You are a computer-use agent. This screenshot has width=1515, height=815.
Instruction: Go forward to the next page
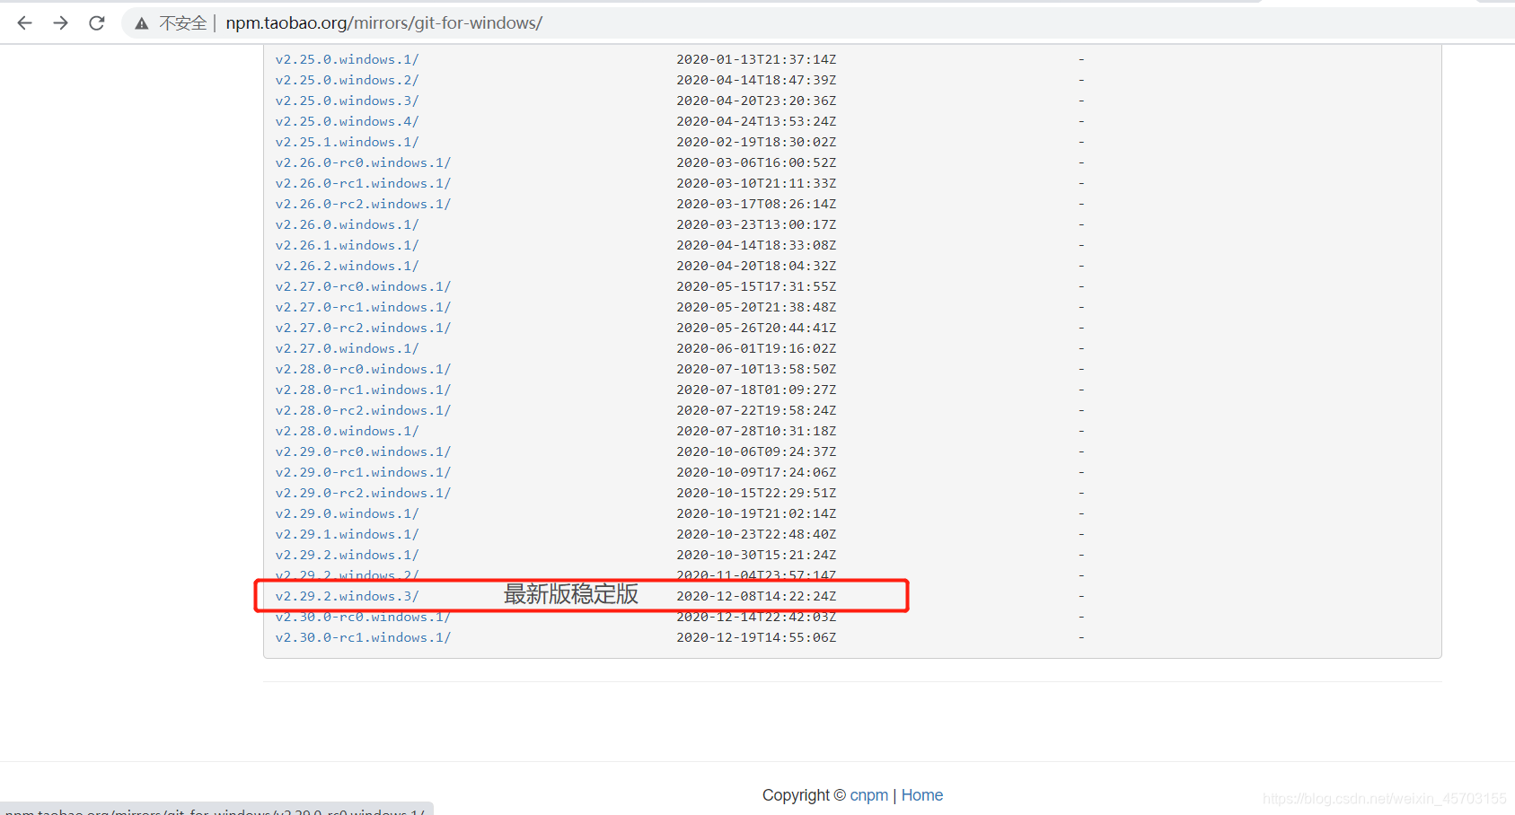coord(60,23)
